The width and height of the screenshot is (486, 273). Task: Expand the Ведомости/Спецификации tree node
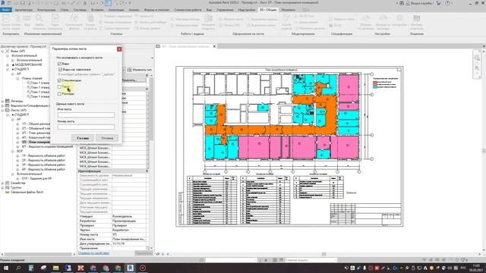point(2,105)
